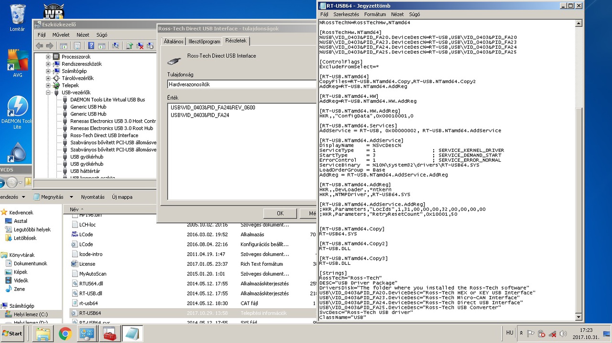Image resolution: width=612 pixels, height=343 pixels.
Task: Click Megnyitás button in Explorer toolbar
Action: 48,197
